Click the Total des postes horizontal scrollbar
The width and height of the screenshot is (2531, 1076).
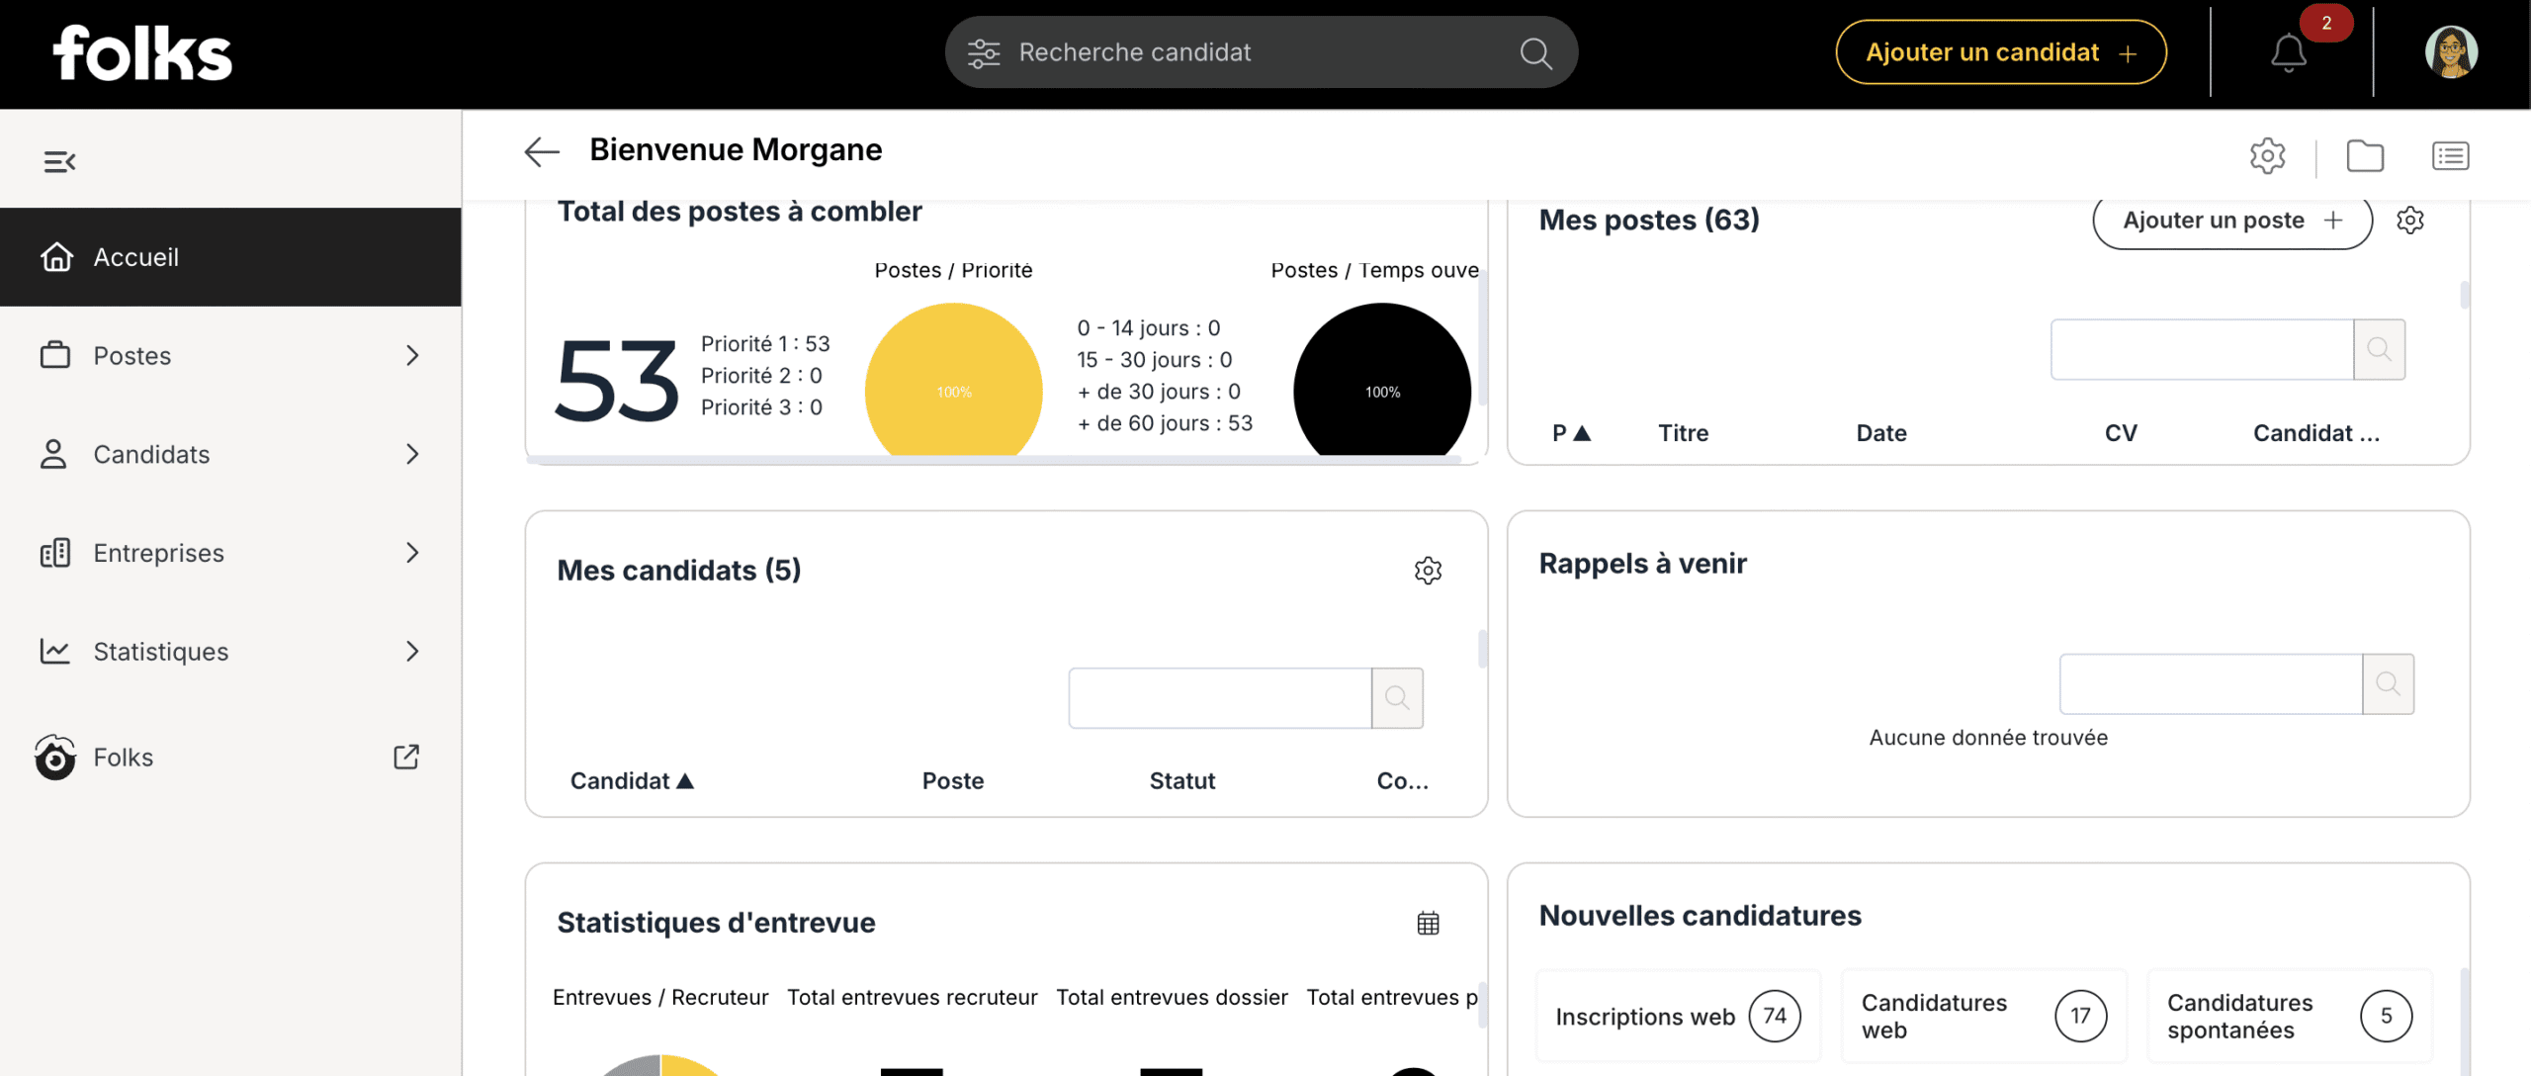[x=994, y=460]
